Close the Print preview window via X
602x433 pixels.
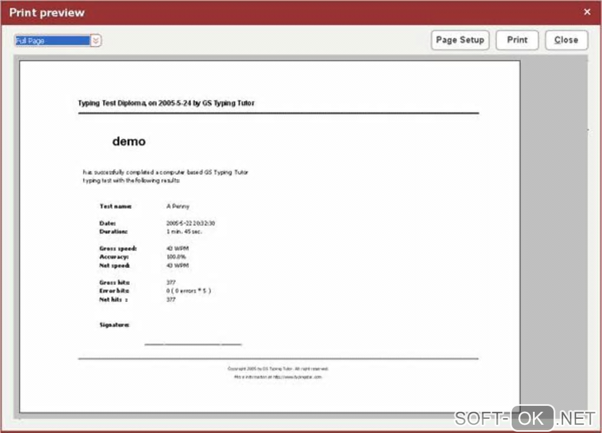tap(587, 12)
